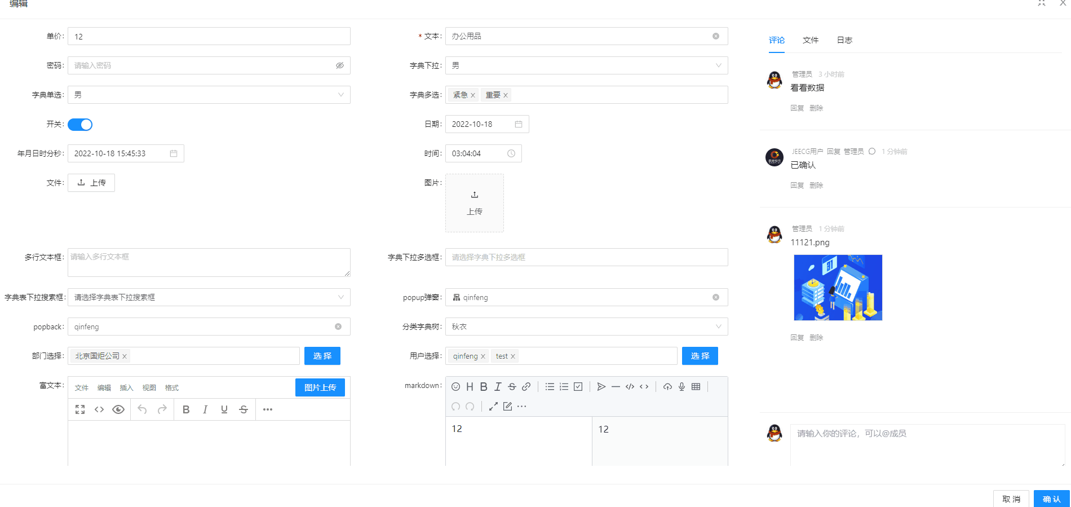Insert inline code in markdown
The width and height of the screenshot is (1071, 507).
[644, 387]
